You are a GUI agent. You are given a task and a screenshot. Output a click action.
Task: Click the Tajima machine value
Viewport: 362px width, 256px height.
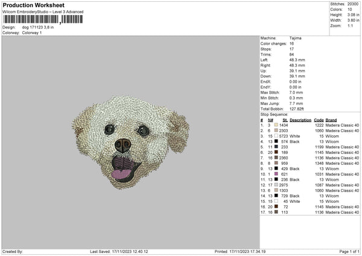click(296, 38)
